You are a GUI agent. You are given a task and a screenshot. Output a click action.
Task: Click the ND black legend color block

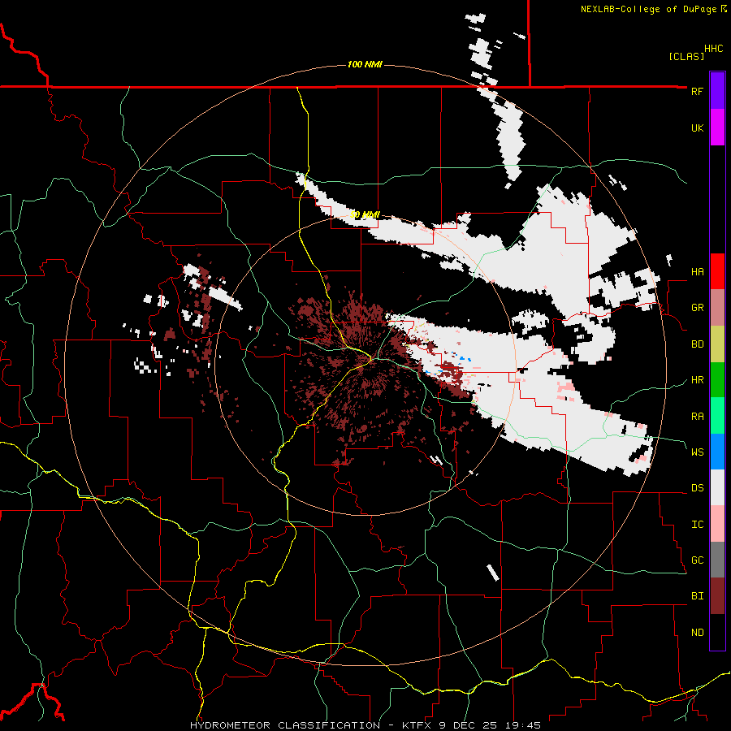point(717,632)
